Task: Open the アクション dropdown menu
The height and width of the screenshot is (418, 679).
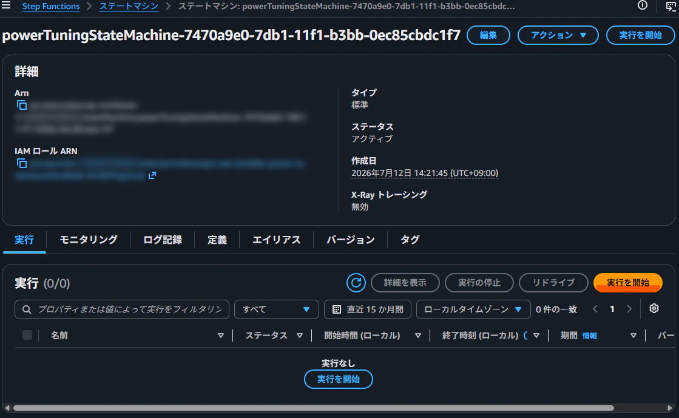Action: tap(558, 35)
